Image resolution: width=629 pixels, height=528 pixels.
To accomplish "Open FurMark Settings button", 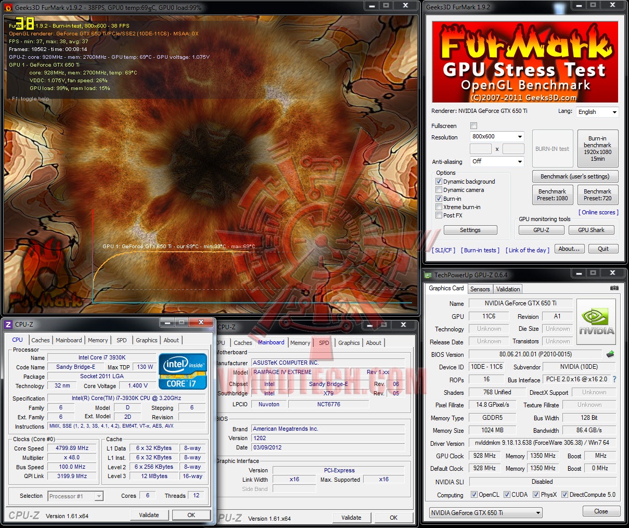I will point(470,230).
